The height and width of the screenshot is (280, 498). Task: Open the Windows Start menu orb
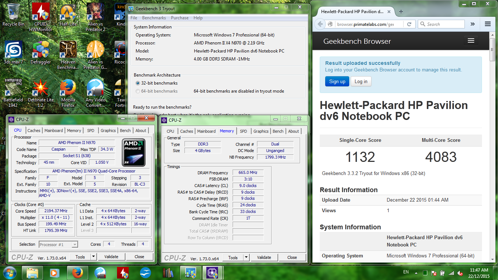coord(10,273)
